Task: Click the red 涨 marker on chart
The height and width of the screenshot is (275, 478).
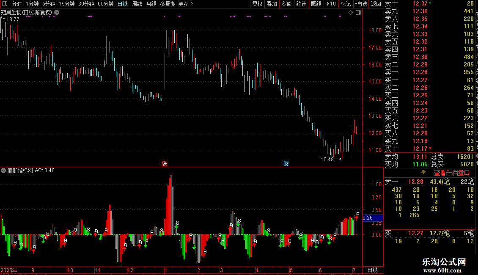Action: tap(164, 164)
